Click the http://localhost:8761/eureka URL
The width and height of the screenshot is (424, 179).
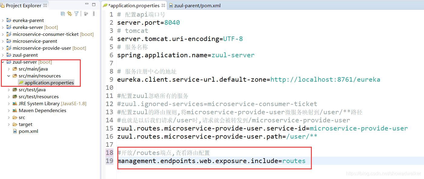tap(325, 80)
